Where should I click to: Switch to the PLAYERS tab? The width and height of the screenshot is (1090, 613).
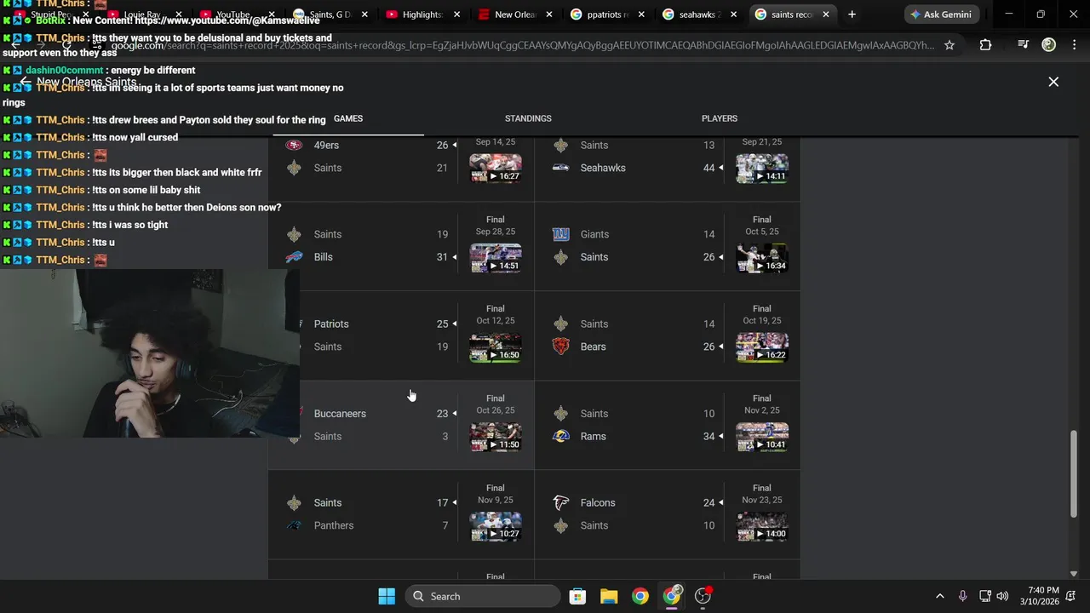tap(720, 118)
